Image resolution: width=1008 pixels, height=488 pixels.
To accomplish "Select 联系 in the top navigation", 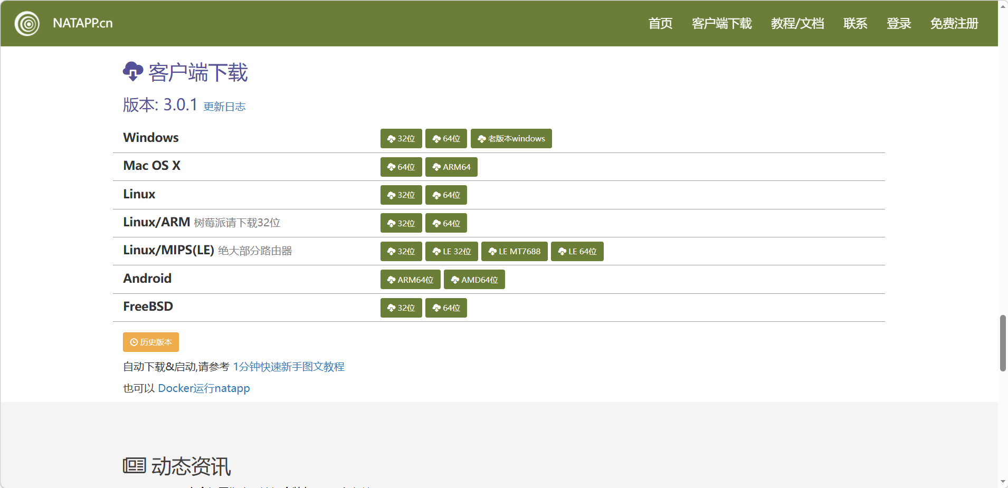I will [855, 23].
